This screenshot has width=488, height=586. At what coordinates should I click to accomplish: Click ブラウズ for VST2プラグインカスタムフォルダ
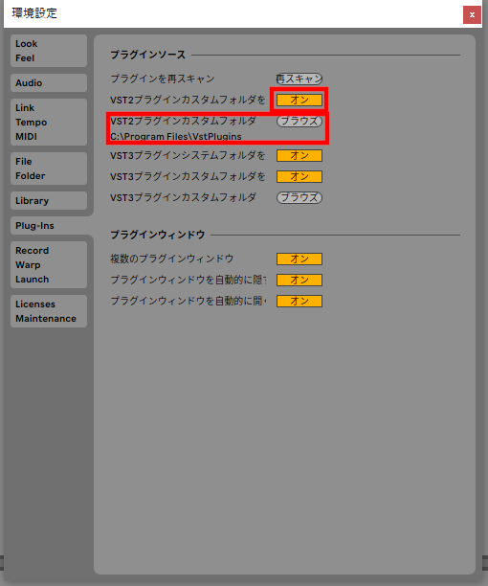(299, 121)
